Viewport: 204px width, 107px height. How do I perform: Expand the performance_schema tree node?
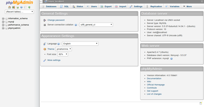pyautogui.click(x=3, y=25)
